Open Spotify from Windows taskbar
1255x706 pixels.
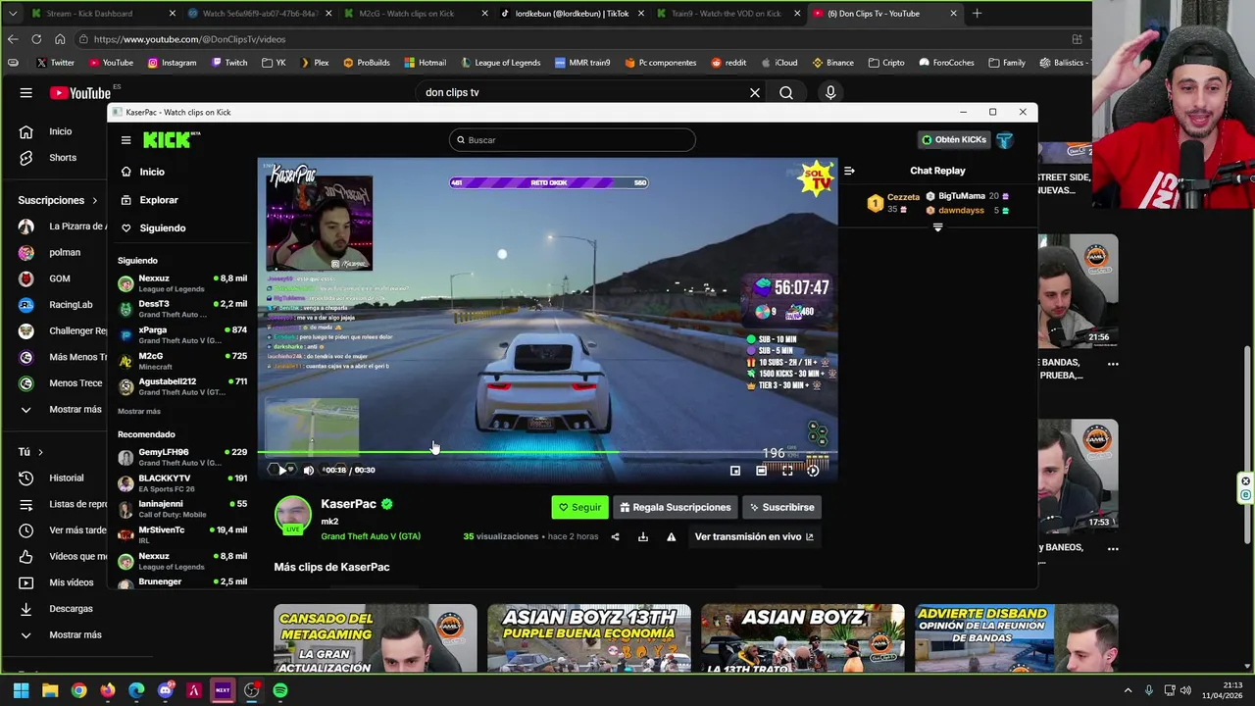point(280,690)
